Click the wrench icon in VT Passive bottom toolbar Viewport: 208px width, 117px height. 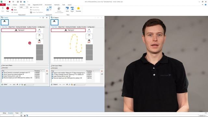(70, 84)
